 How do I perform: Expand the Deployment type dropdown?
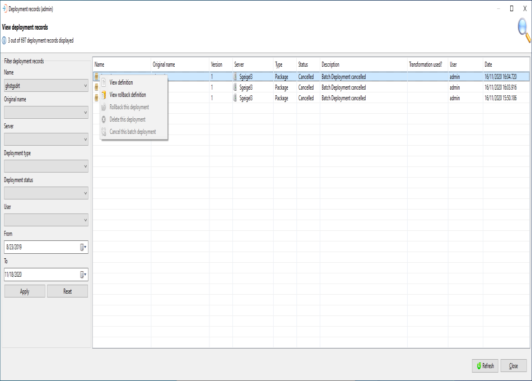85,166
